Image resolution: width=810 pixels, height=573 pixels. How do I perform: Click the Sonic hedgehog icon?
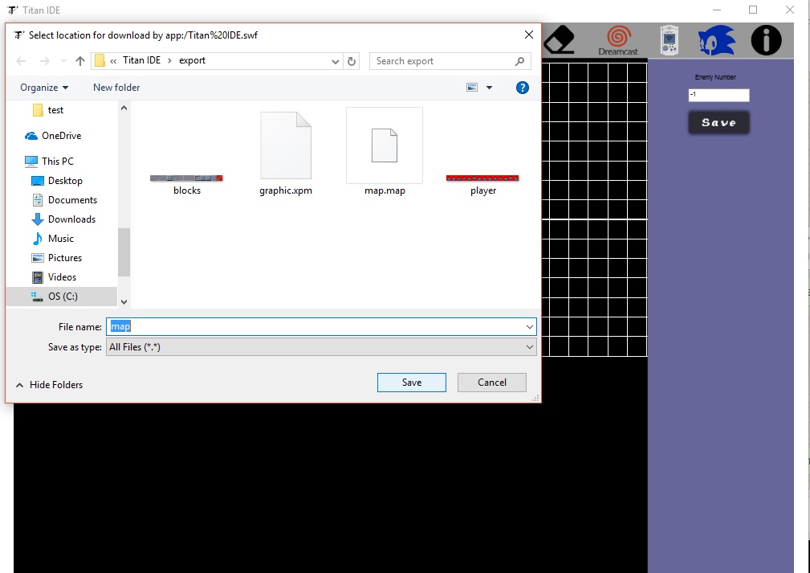[716, 40]
